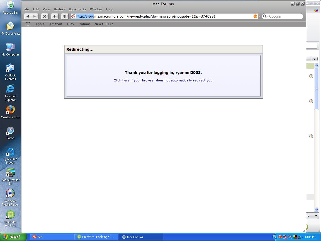This screenshot has width=321, height=241.
Task: Select the Outlook Express shortcut
Action: pyautogui.click(x=10, y=72)
